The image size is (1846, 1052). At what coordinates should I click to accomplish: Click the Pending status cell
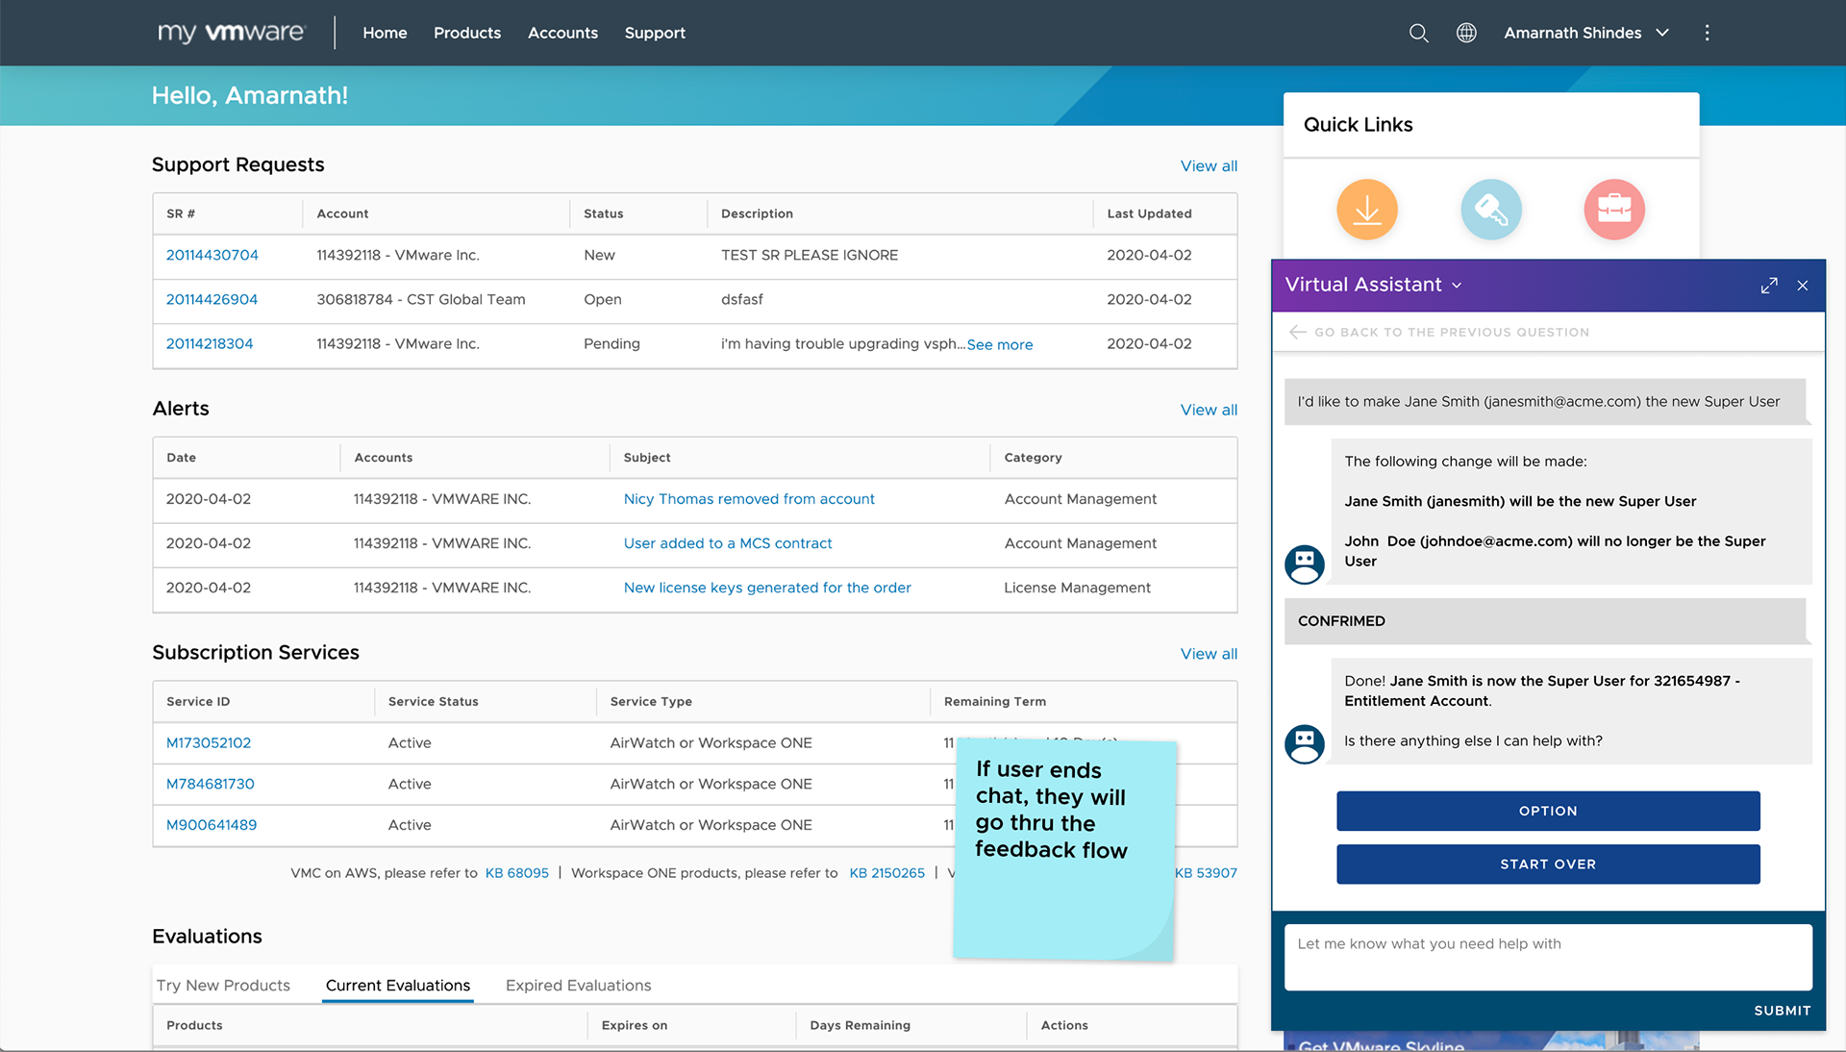(x=611, y=343)
